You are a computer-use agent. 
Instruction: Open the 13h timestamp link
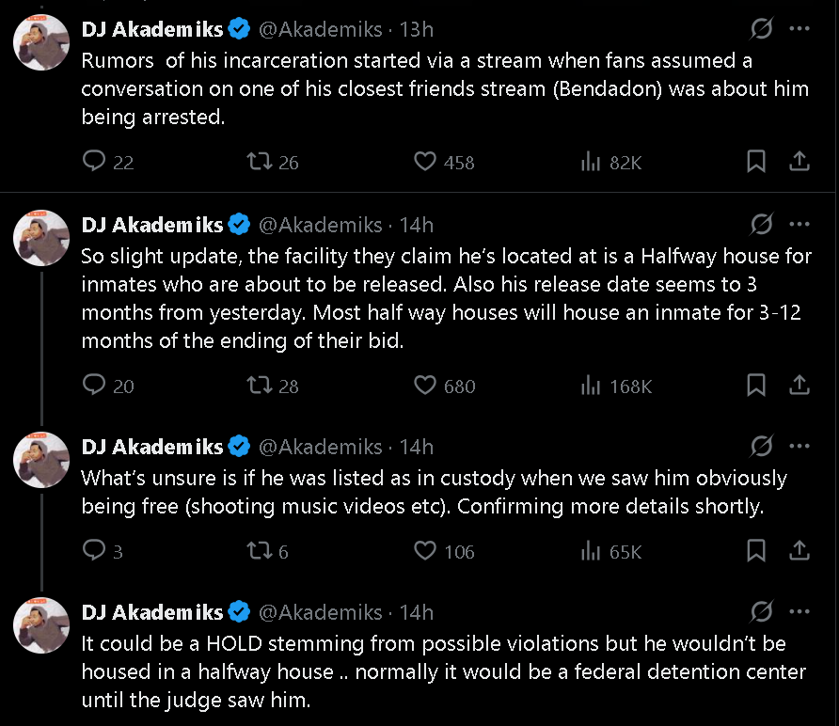415,29
